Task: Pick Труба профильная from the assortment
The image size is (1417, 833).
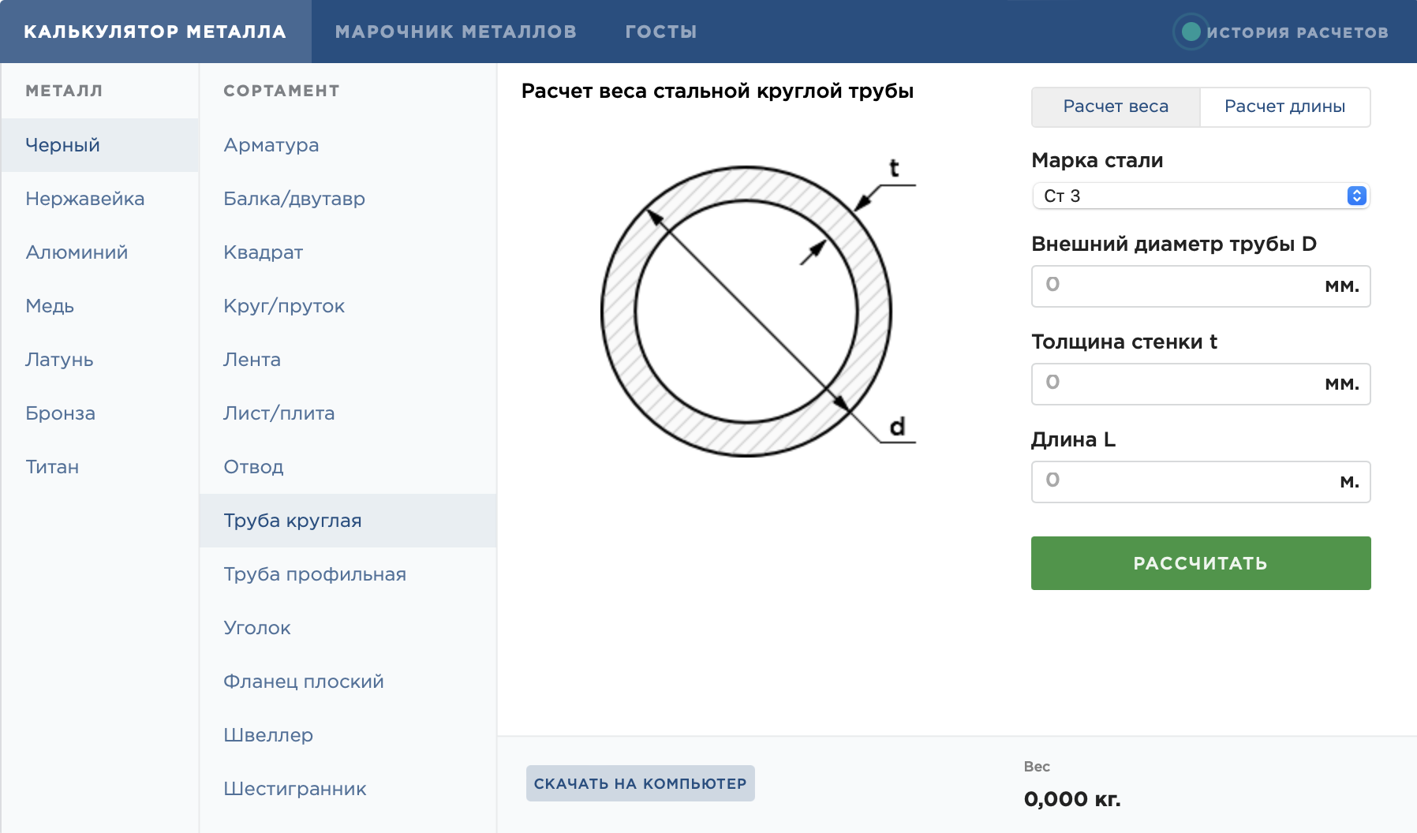Action: (314, 574)
